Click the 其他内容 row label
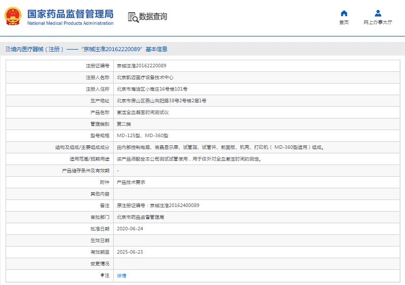Screen dimensions: 405x285 (99, 194)
